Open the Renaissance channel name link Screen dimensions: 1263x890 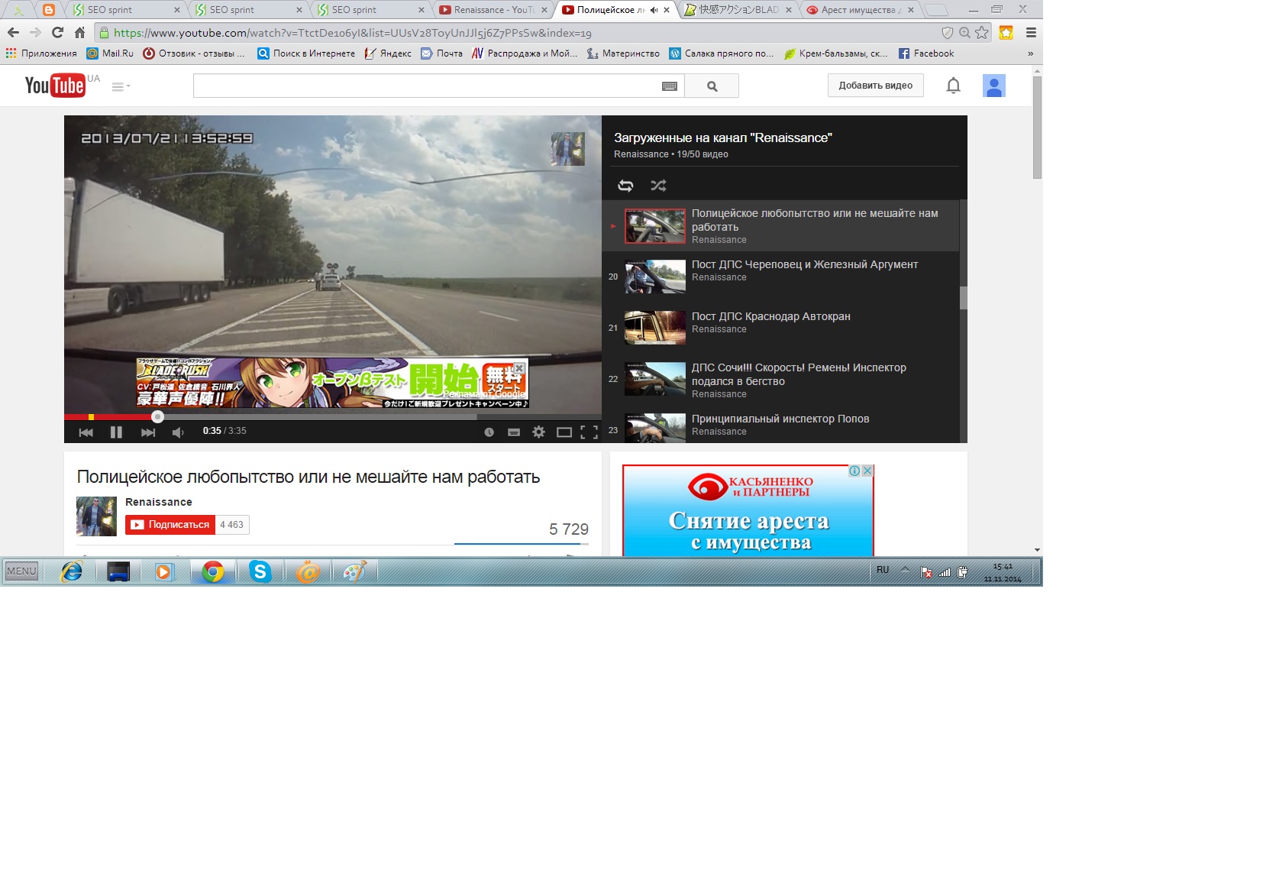coord(159,502)
